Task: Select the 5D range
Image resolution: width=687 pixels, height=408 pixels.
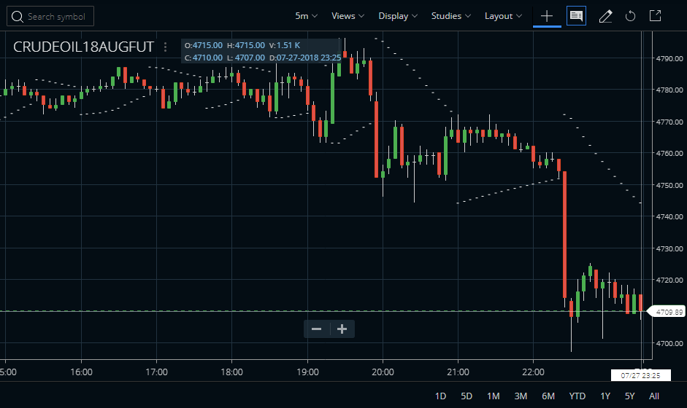Action: [x=467, y=396]
